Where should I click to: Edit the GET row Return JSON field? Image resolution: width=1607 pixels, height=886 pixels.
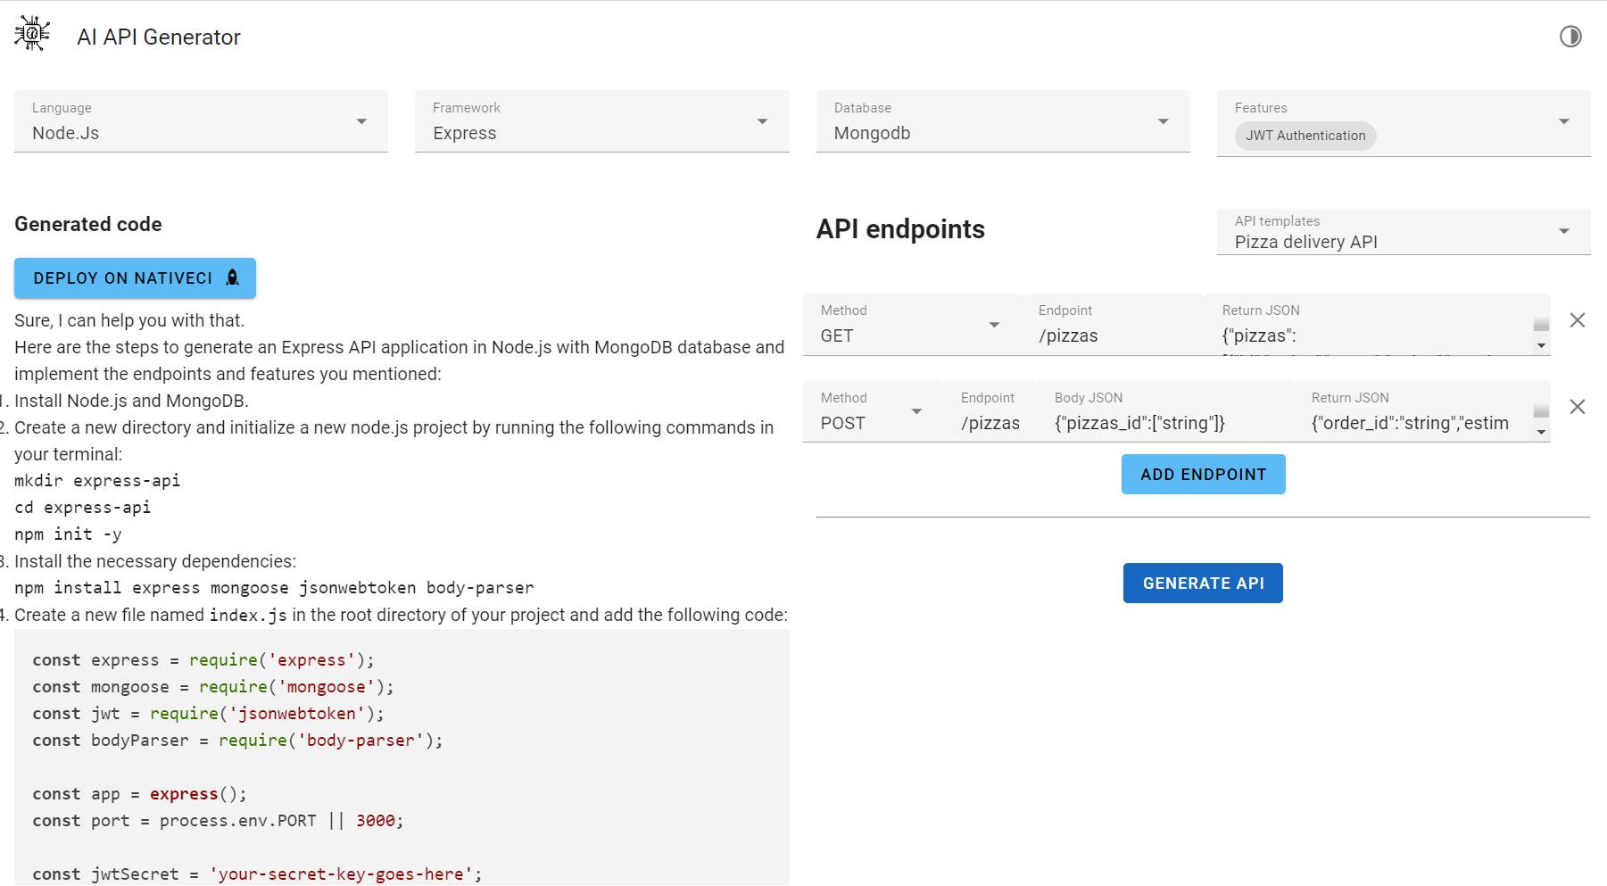click(x=1378, y=325)
